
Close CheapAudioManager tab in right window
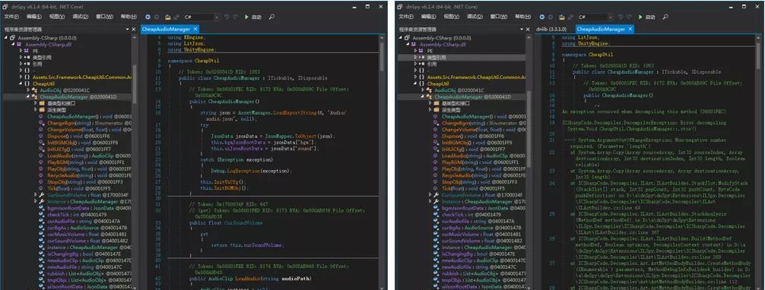click(x=630, y=30)
